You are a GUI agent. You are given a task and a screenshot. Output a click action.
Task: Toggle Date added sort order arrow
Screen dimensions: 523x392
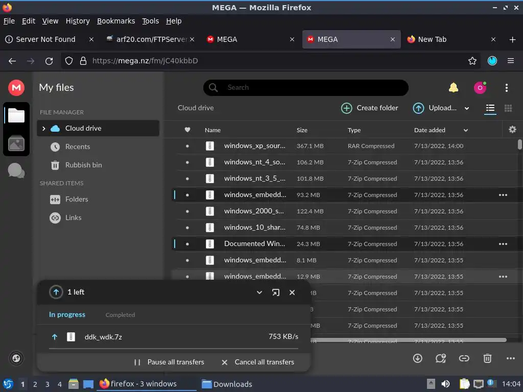point(466,130)
